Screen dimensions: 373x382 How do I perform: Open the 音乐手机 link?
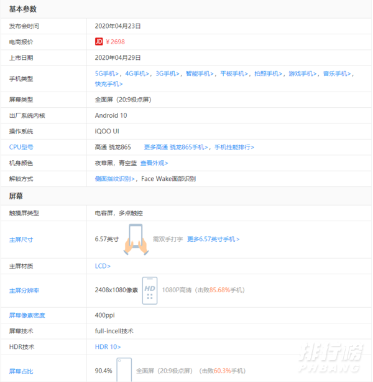click(x=337, y=74)
